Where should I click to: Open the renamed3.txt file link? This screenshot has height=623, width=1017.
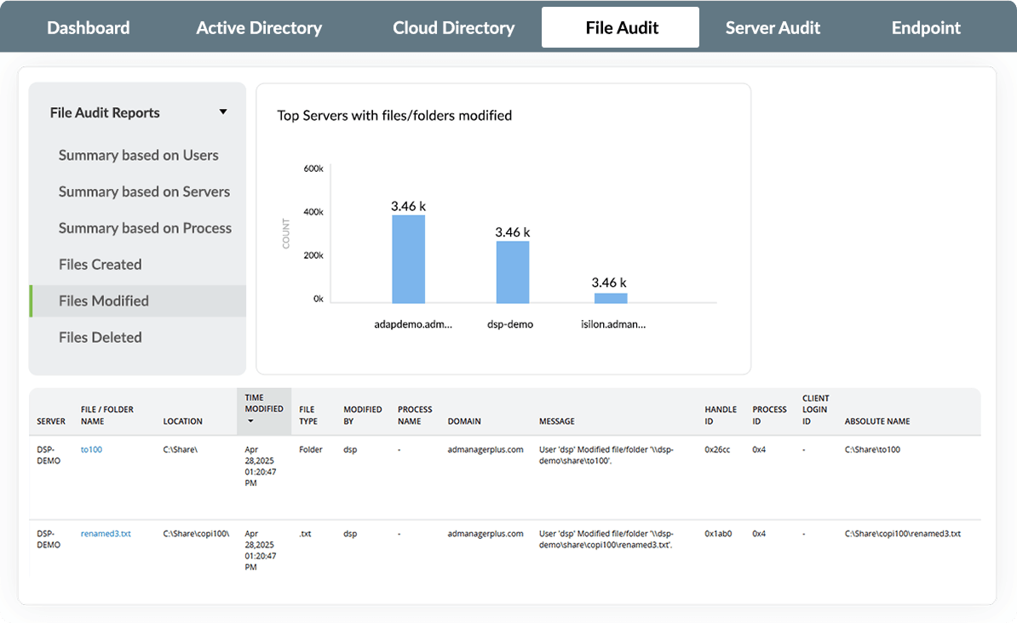coord(106,534)
